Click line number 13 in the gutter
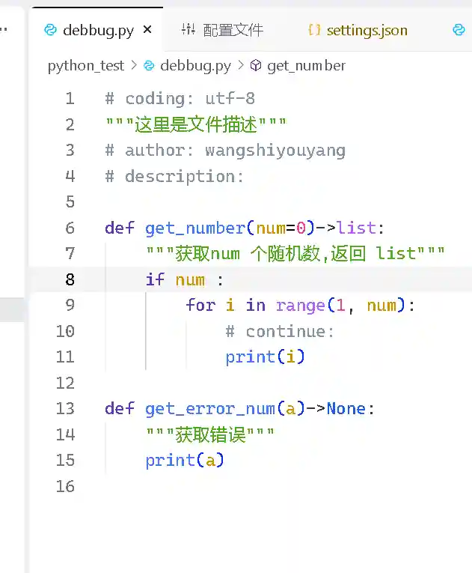Viewport: 472px width, 573px height. (65, 408)
